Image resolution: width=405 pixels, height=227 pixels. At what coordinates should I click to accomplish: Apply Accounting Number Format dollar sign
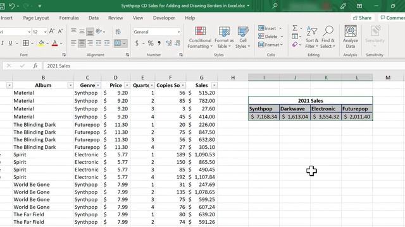point(137,44)
